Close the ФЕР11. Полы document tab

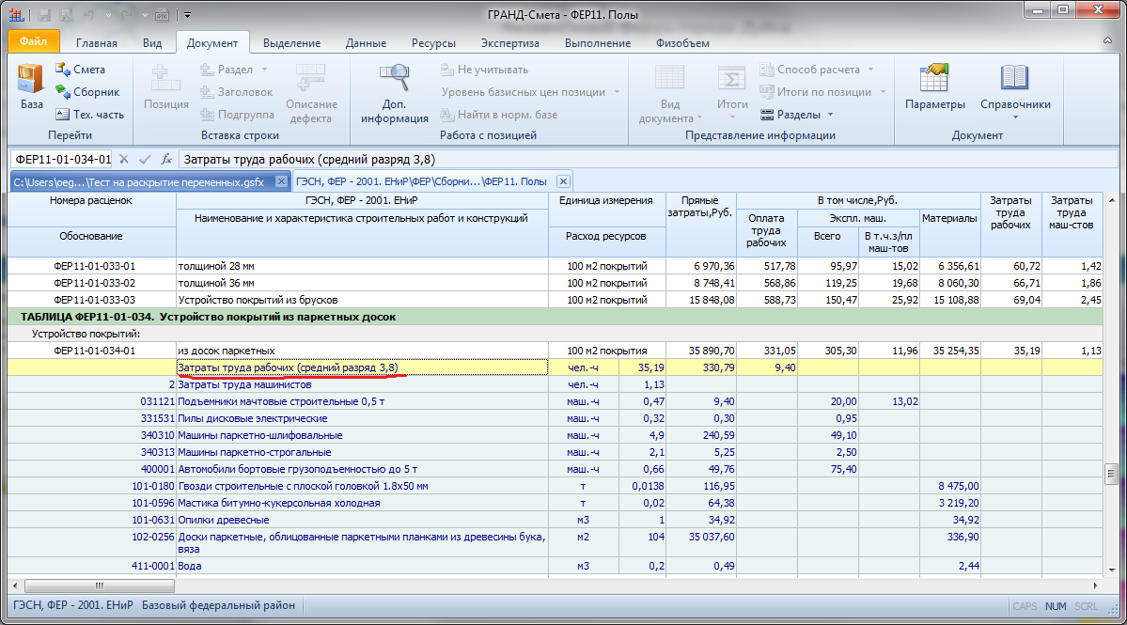(562, 181)
